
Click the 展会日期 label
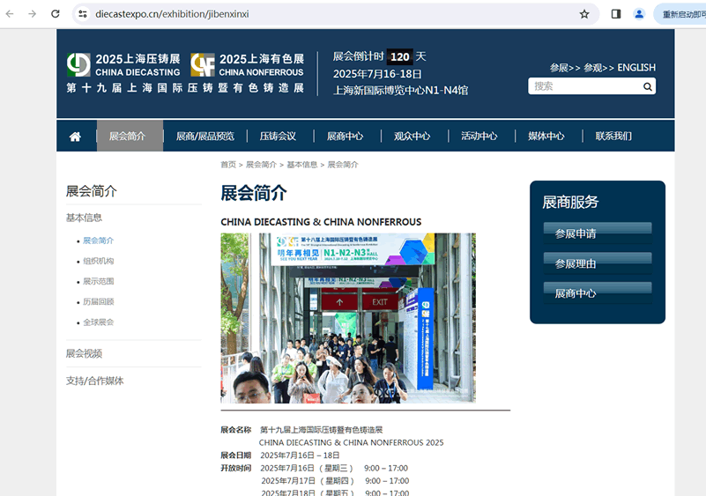coord(235,455)
